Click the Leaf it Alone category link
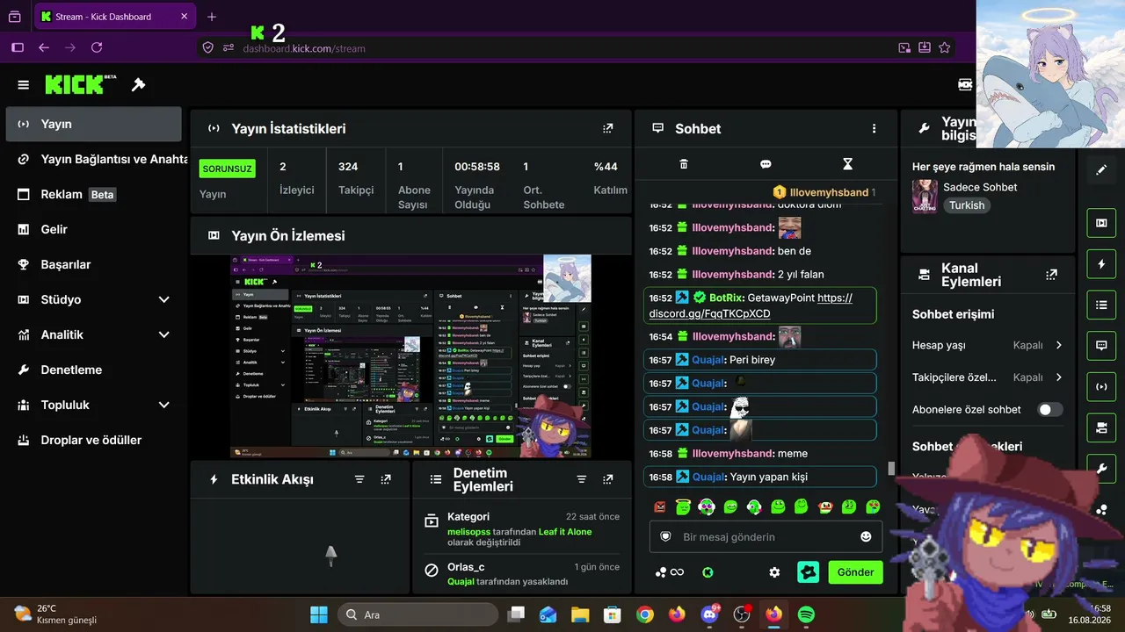This screenshot has width=1125, height=632. pos(565,532)
